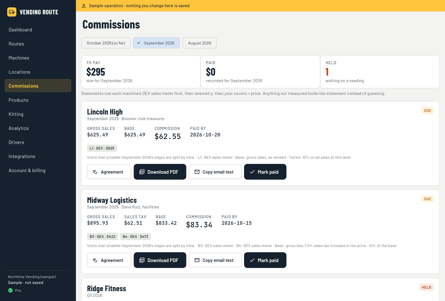Click the HELD badge on Ridge Fitness
This screenshot has width=445, height=301.
point(427,287)
